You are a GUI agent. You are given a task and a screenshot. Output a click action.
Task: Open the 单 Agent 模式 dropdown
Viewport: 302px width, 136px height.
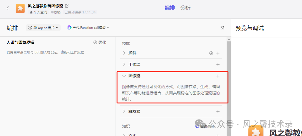coord(43,28)
